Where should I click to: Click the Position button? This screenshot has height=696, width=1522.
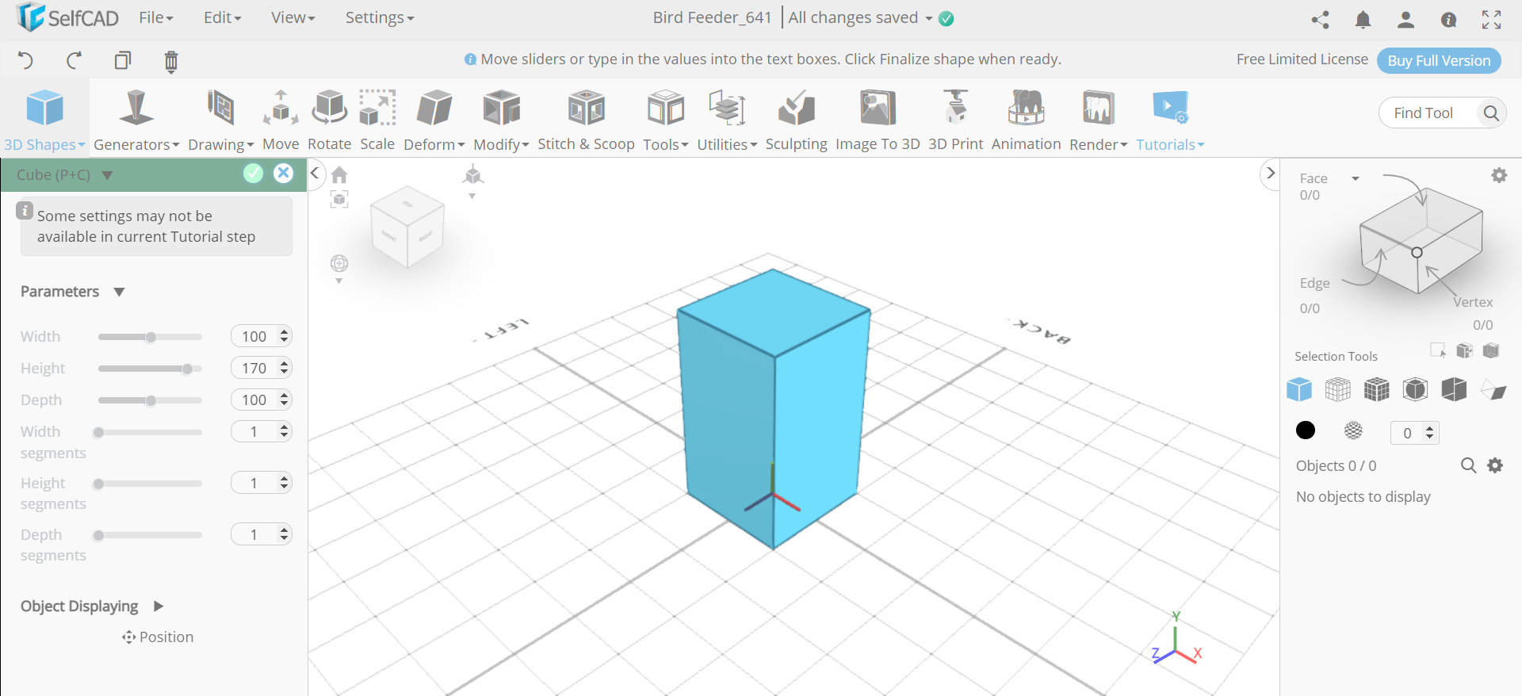coord(158,637)
